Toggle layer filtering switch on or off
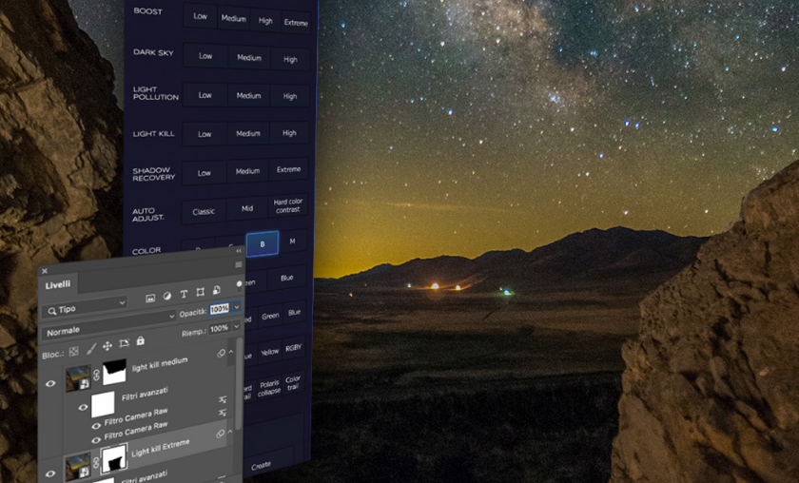 coord(239,286)
